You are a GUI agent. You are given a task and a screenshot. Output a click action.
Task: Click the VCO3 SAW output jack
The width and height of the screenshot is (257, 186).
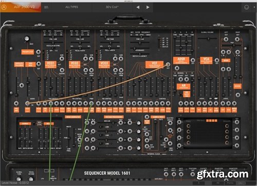[121, 59]
